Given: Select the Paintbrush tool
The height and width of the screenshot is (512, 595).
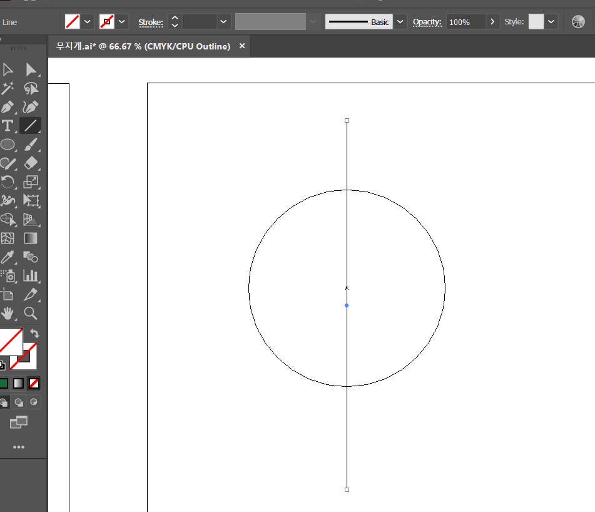Looking at the screenshot, I should coord(31,144).
